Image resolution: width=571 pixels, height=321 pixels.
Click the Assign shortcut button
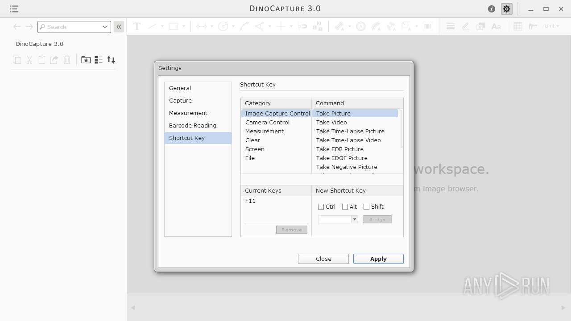[x=377, y=219]
